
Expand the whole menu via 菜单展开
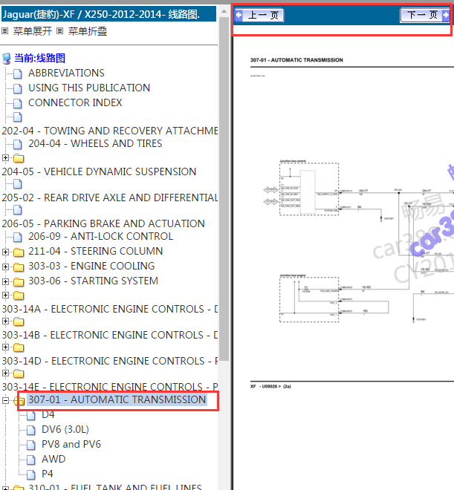point(32,31)
